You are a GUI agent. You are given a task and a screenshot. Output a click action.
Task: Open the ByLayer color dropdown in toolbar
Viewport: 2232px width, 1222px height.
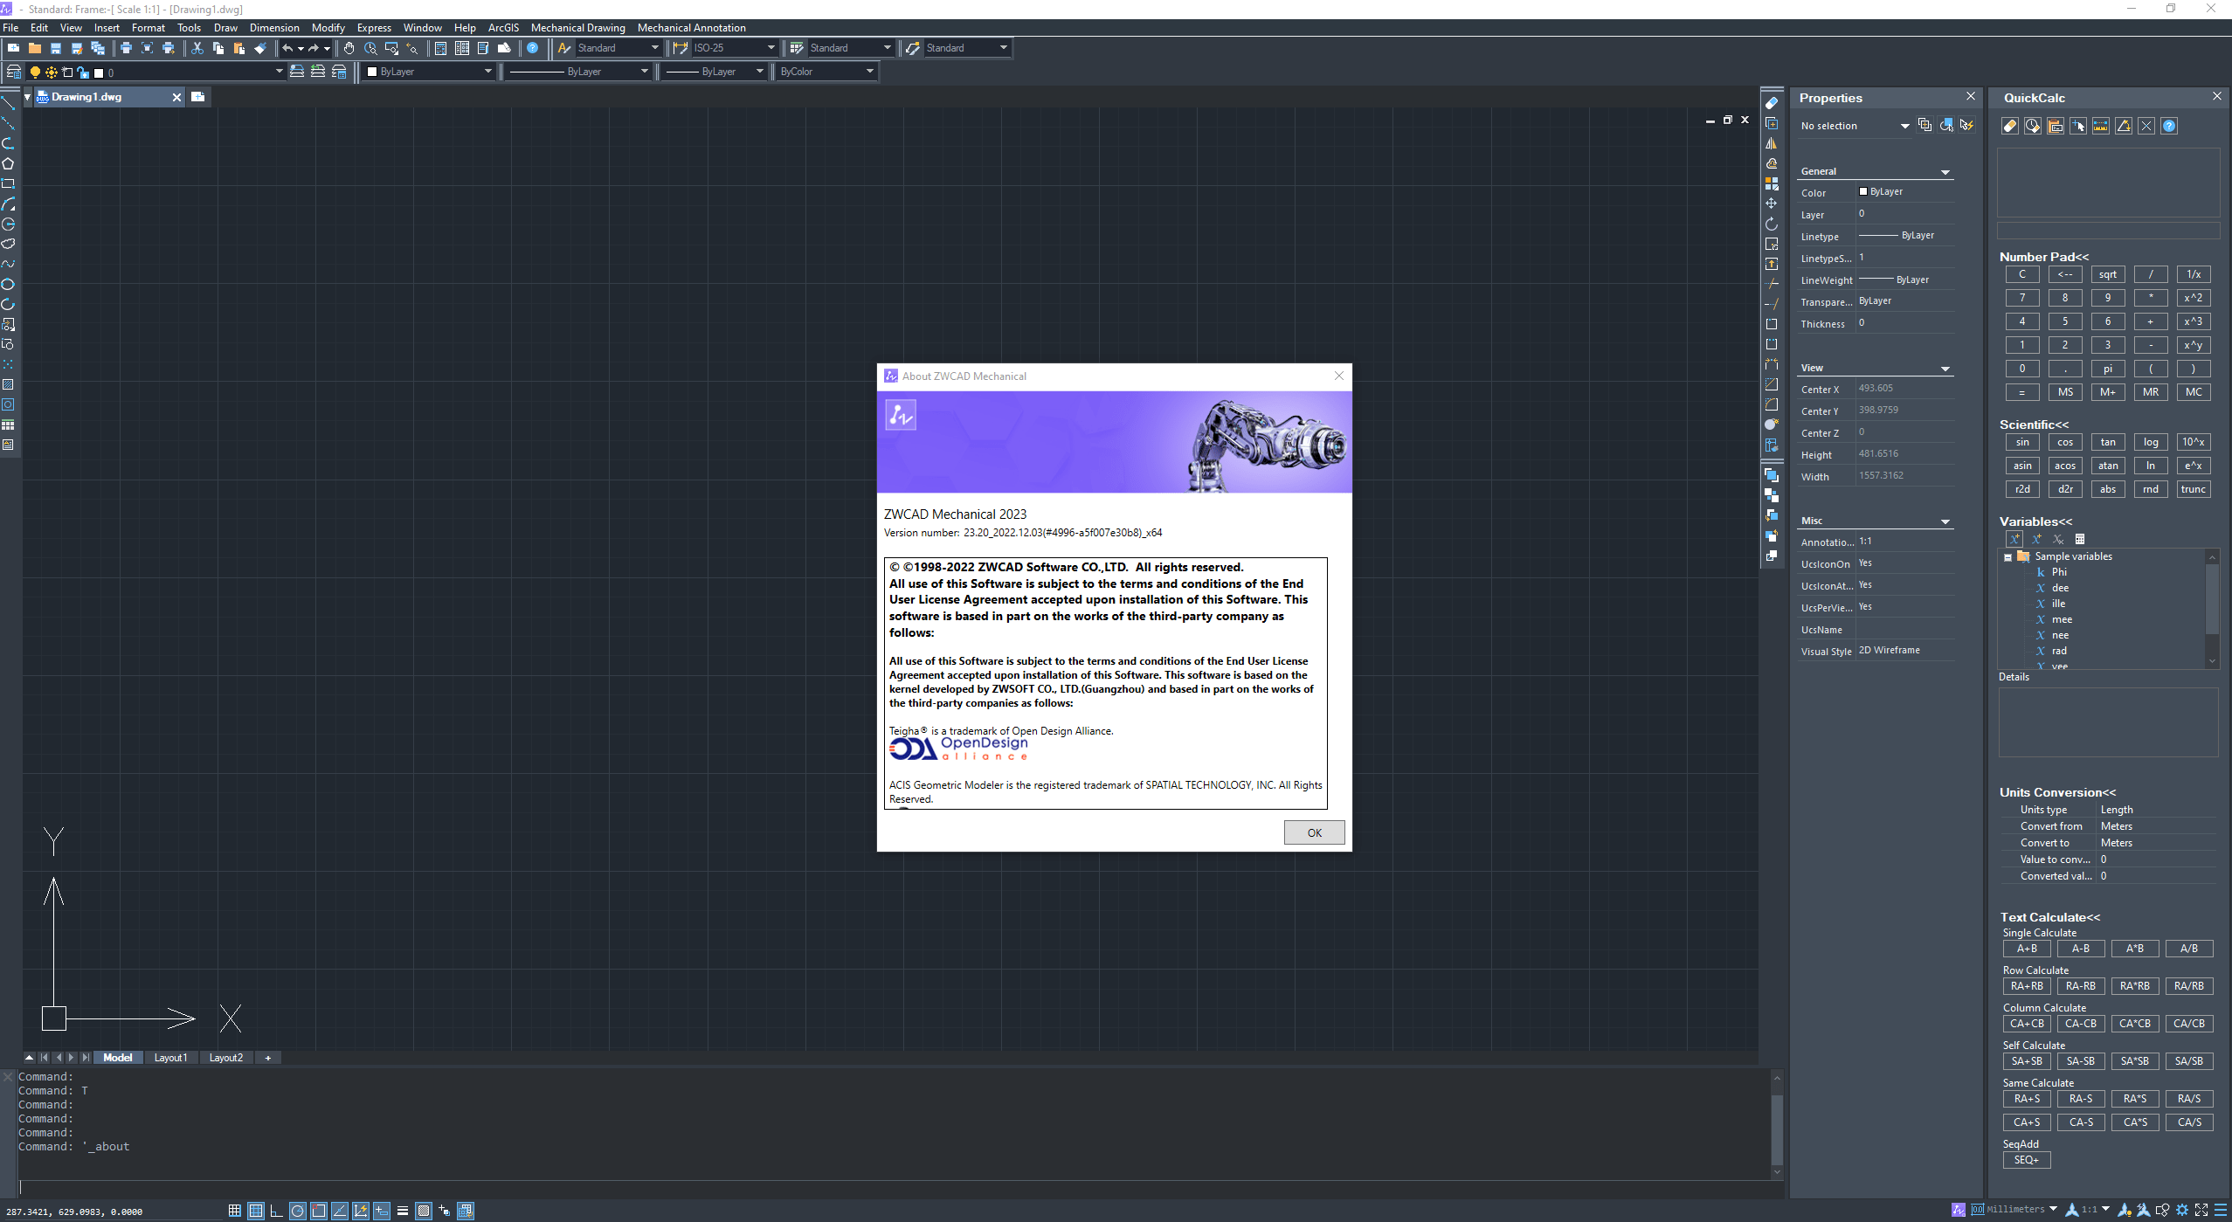[429, 72]
